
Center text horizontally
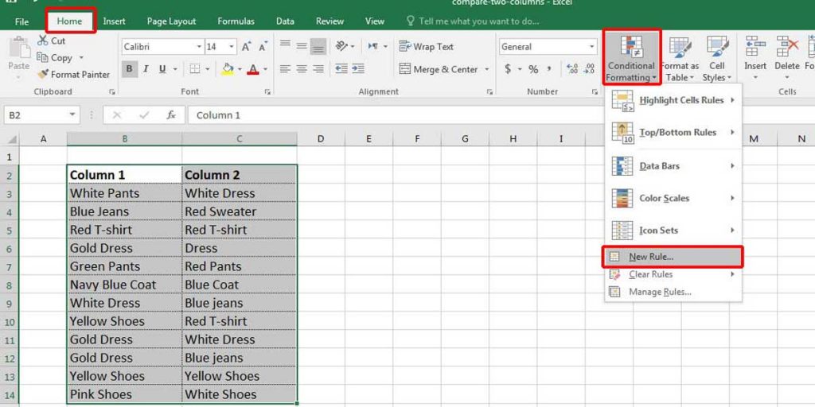click(302, 69)
